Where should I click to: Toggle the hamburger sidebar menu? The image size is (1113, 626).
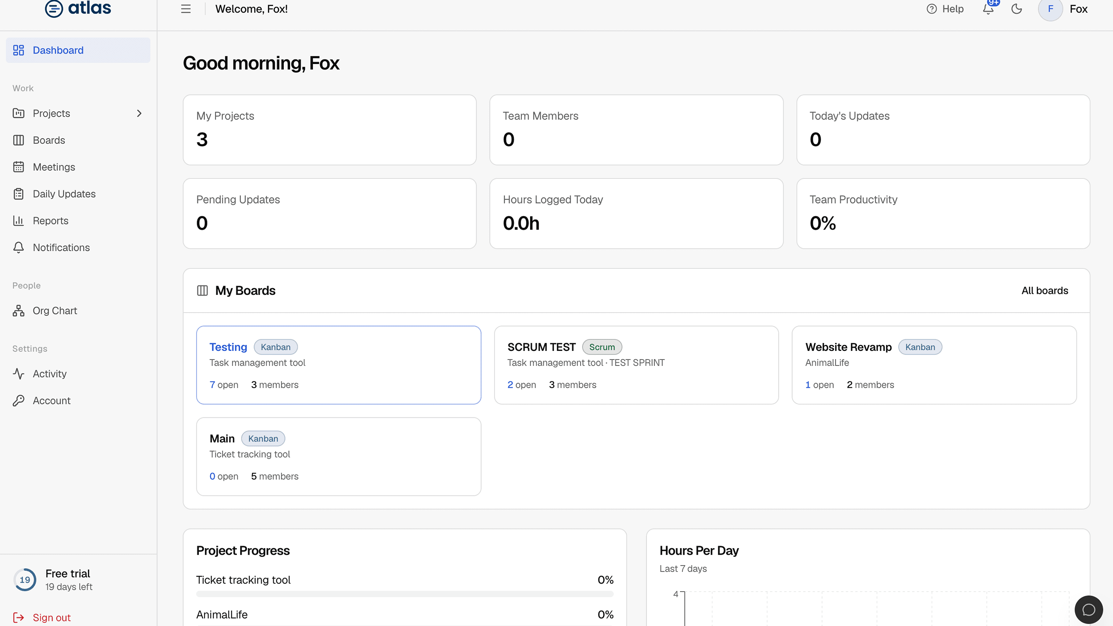(186, 9)
